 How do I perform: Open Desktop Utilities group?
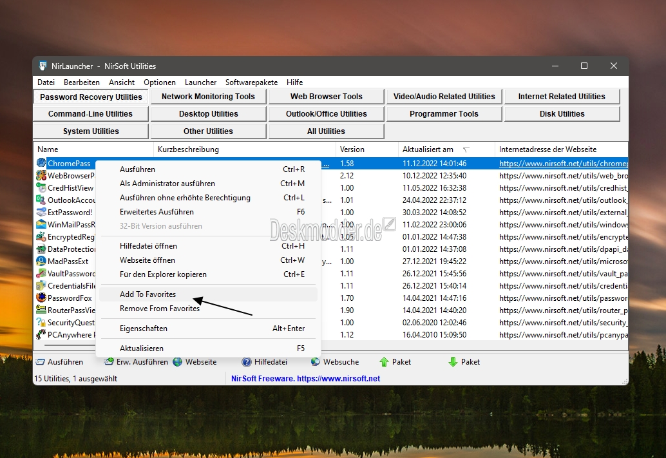208,114
